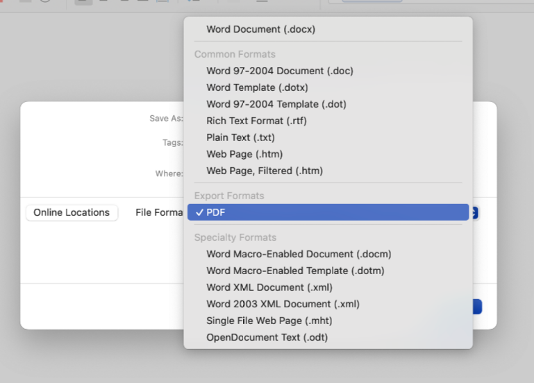Pick Word 97-2004 Template (.dot)

(x=328, y=104)
